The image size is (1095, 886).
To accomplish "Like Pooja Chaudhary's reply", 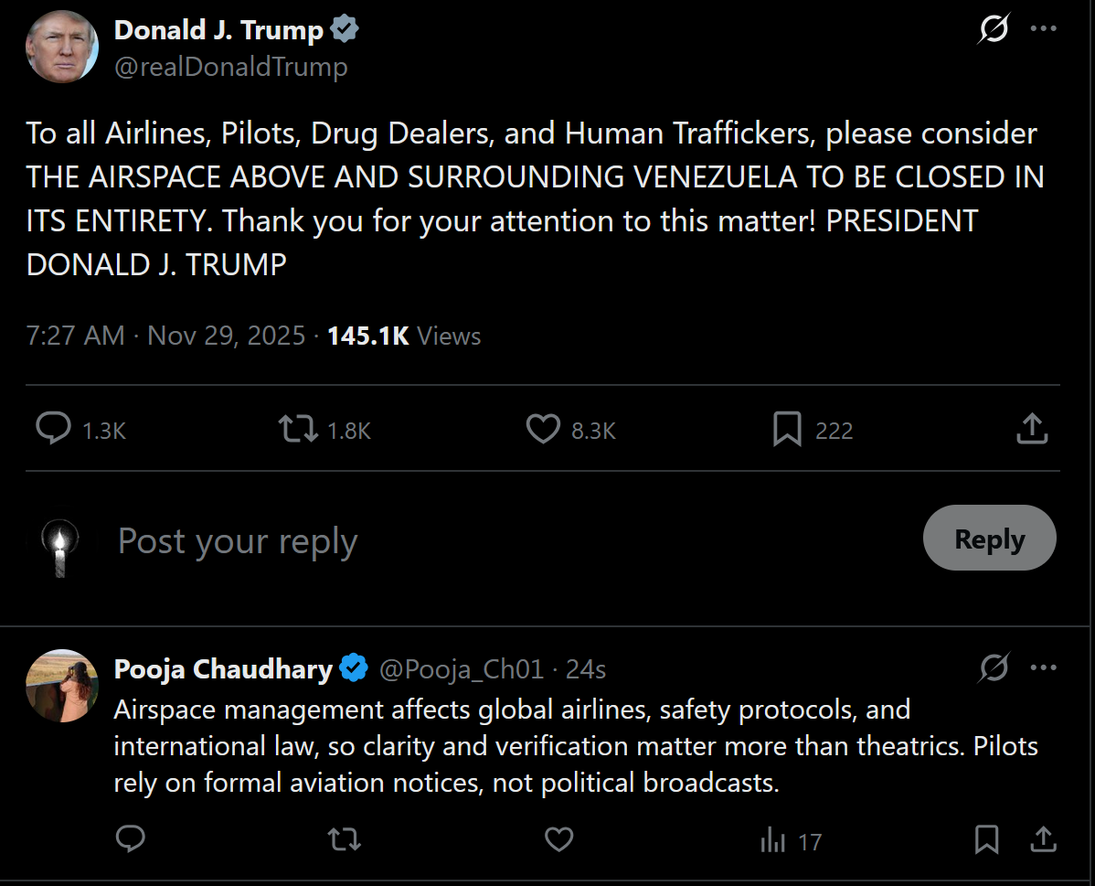I will [558, 839].
